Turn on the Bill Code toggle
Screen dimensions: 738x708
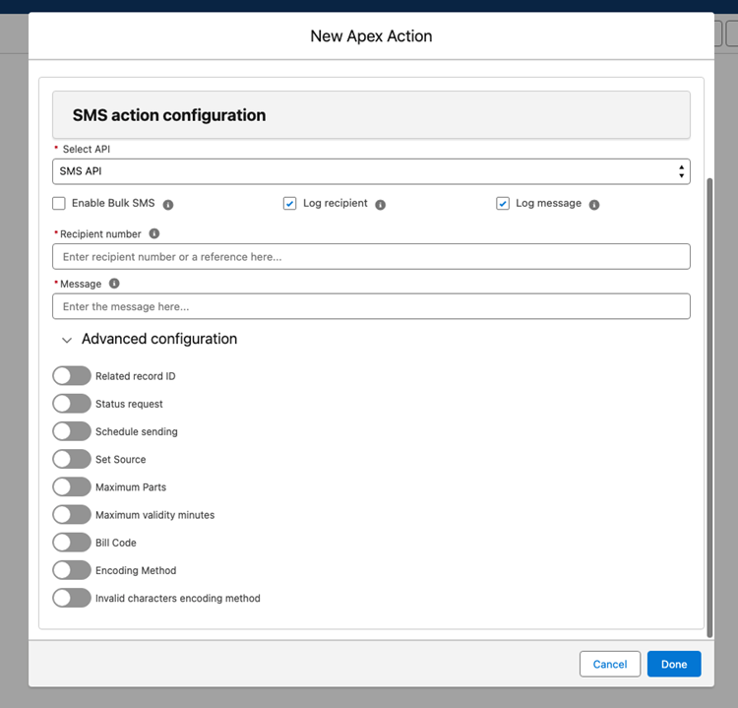[71, 543]
